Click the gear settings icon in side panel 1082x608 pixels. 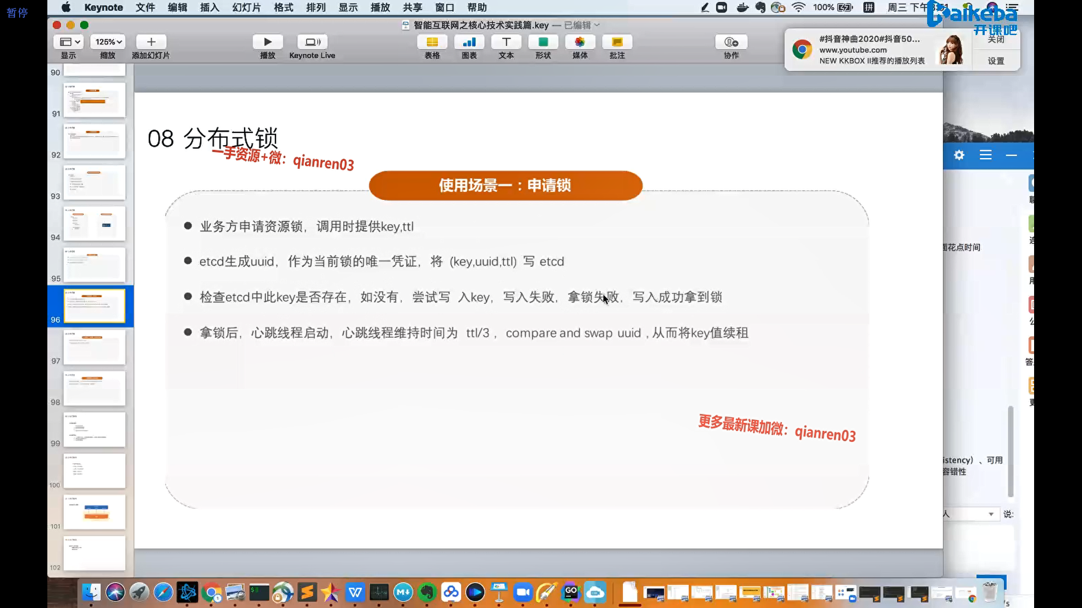point(959,155)
